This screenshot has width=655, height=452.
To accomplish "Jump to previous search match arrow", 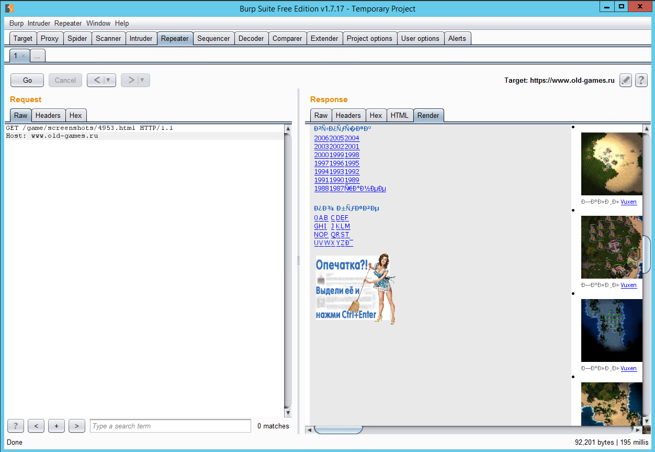I will [x=36, y=426].
